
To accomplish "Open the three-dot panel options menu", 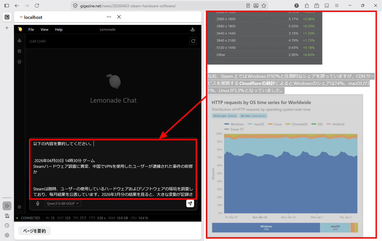I will click(x=109, y=17).
